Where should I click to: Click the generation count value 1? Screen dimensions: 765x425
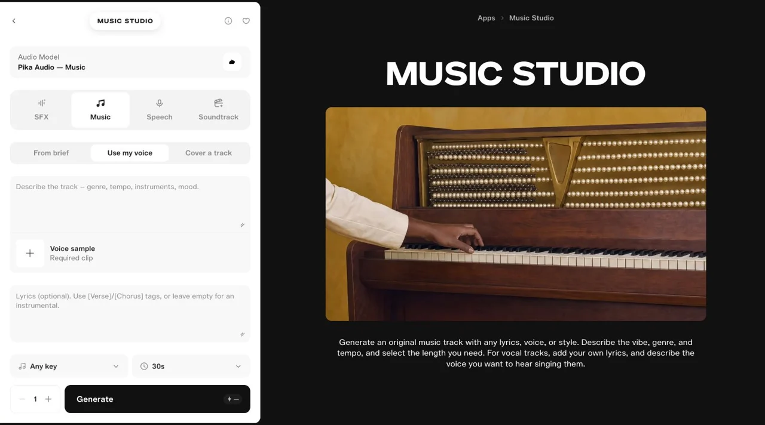35,399
